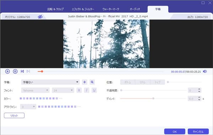Jump to the previous frame
The height and width of the screenshot is (135, 213).
(22, 71)
